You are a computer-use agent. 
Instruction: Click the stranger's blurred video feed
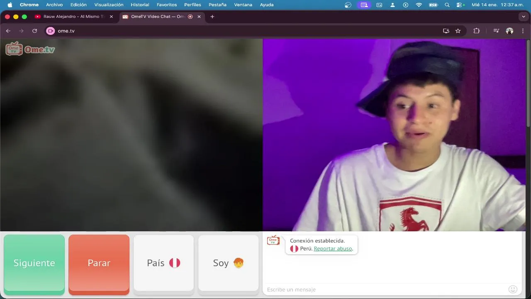131,135
